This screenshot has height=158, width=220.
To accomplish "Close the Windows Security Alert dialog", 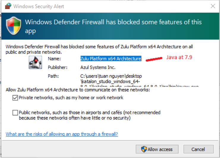I will click(x=213, y=6).
